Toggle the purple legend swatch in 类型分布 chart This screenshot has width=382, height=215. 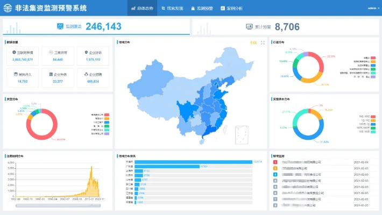[x=107, y=134]
